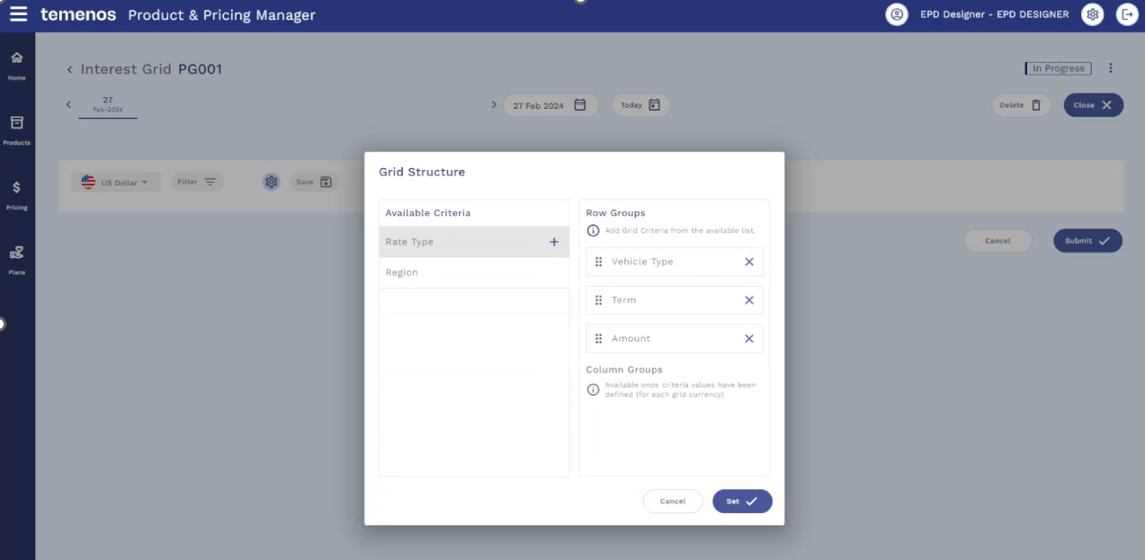The height and width of the screenshot is (560, 1145).
Task: Select Region in Available Criteria
Action: pyautogui.click(x=474, y=272)
